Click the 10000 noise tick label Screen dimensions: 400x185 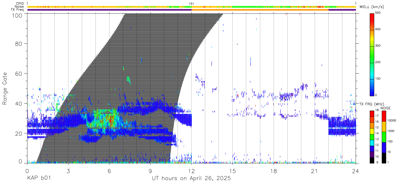pos(391,121)
